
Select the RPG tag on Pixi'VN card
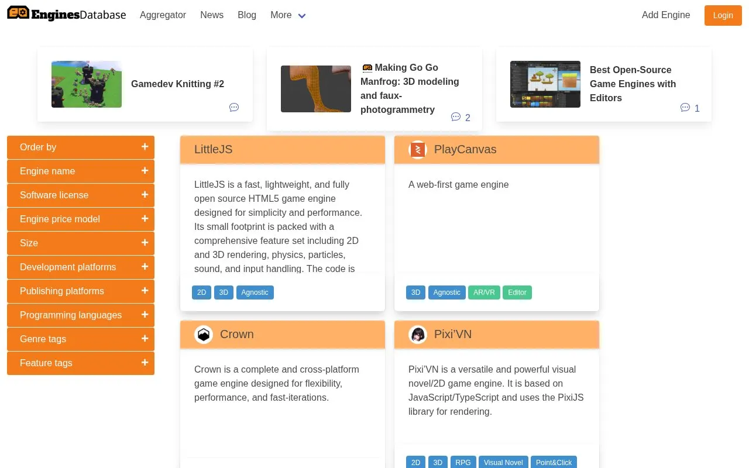click(x=463, y=462)
